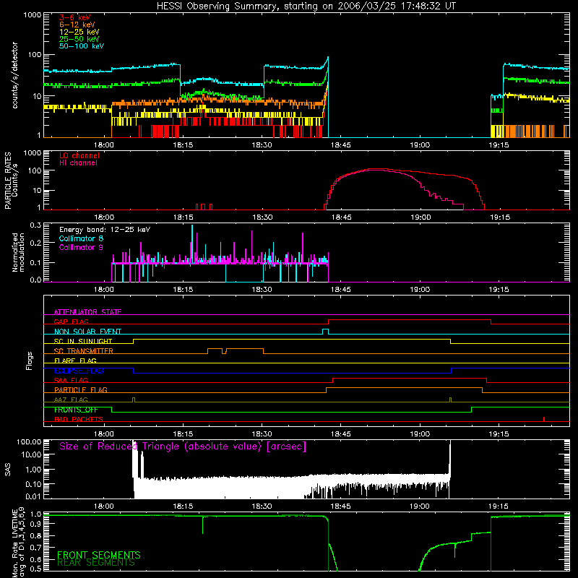Select the orange 6-12 keV legend entry

(x=77, y=25)
